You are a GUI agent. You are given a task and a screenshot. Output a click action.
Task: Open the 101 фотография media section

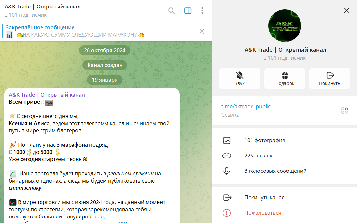[x=265, y=141]
